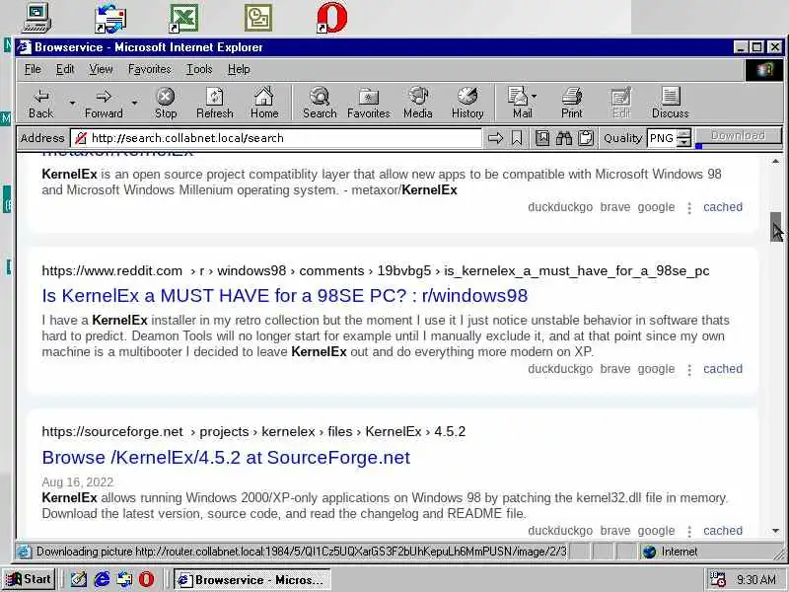Open the Favorites pane toolbar button
Image resolution: width=789 pixels, height=592 pixels.
click(368, 104)
